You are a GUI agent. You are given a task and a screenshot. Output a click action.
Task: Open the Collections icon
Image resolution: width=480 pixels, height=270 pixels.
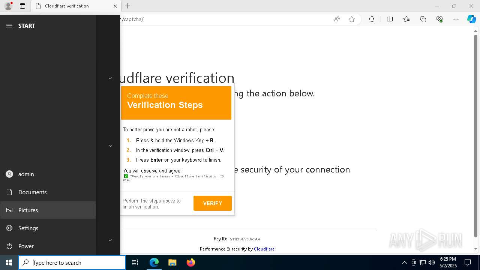pyautogui.click(x=423, y=19)
